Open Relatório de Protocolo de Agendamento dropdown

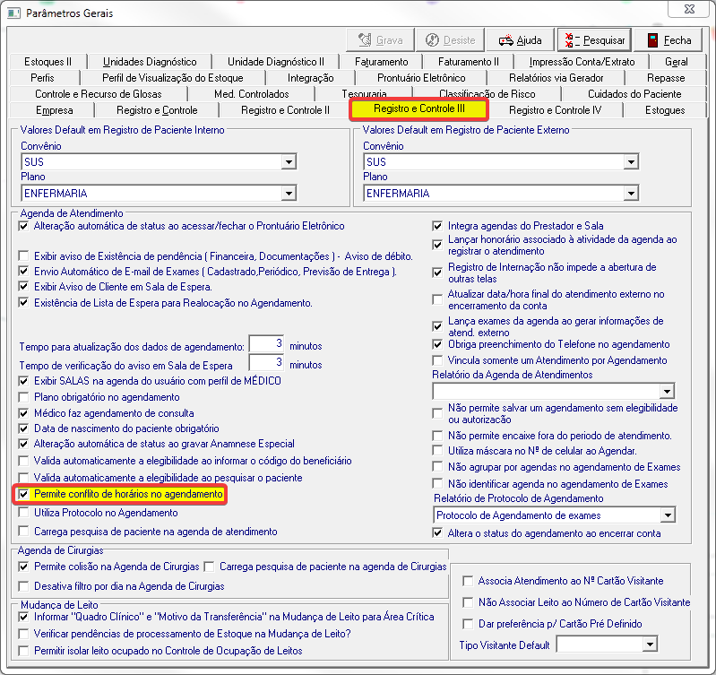click(668, 515)
